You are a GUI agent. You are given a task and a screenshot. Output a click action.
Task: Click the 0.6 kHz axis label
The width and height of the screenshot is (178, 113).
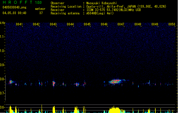2,107
